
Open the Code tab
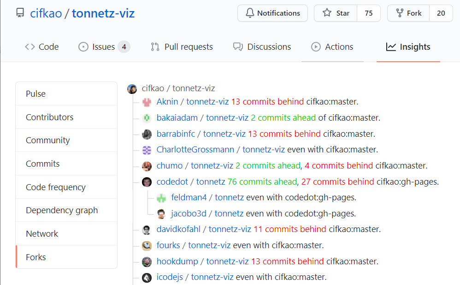(x=41, y=47)
